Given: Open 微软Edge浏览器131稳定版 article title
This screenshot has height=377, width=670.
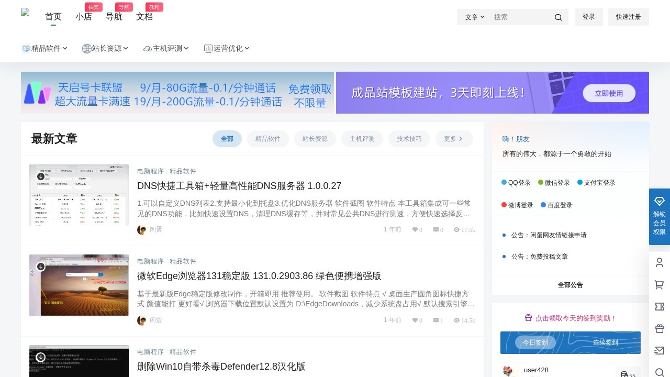Looking at the screenshot, I should point(259,276).
